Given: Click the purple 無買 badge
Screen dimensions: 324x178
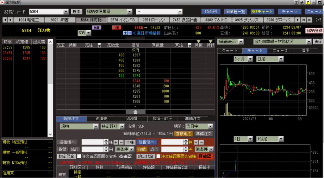Looking at the screenshot, I should click(97, 27).
